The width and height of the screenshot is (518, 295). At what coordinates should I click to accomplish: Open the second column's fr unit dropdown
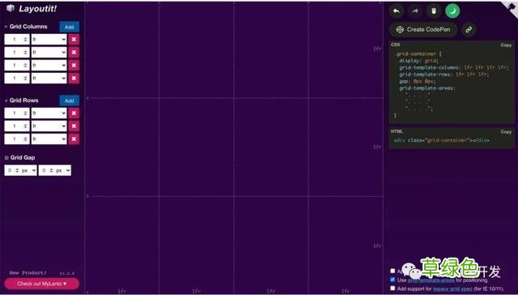click(x=49, y=52)
